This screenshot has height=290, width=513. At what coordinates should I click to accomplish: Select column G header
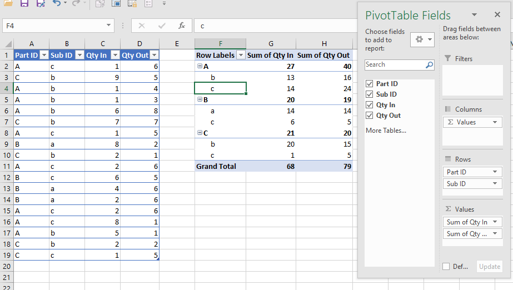tap(271, 44)
